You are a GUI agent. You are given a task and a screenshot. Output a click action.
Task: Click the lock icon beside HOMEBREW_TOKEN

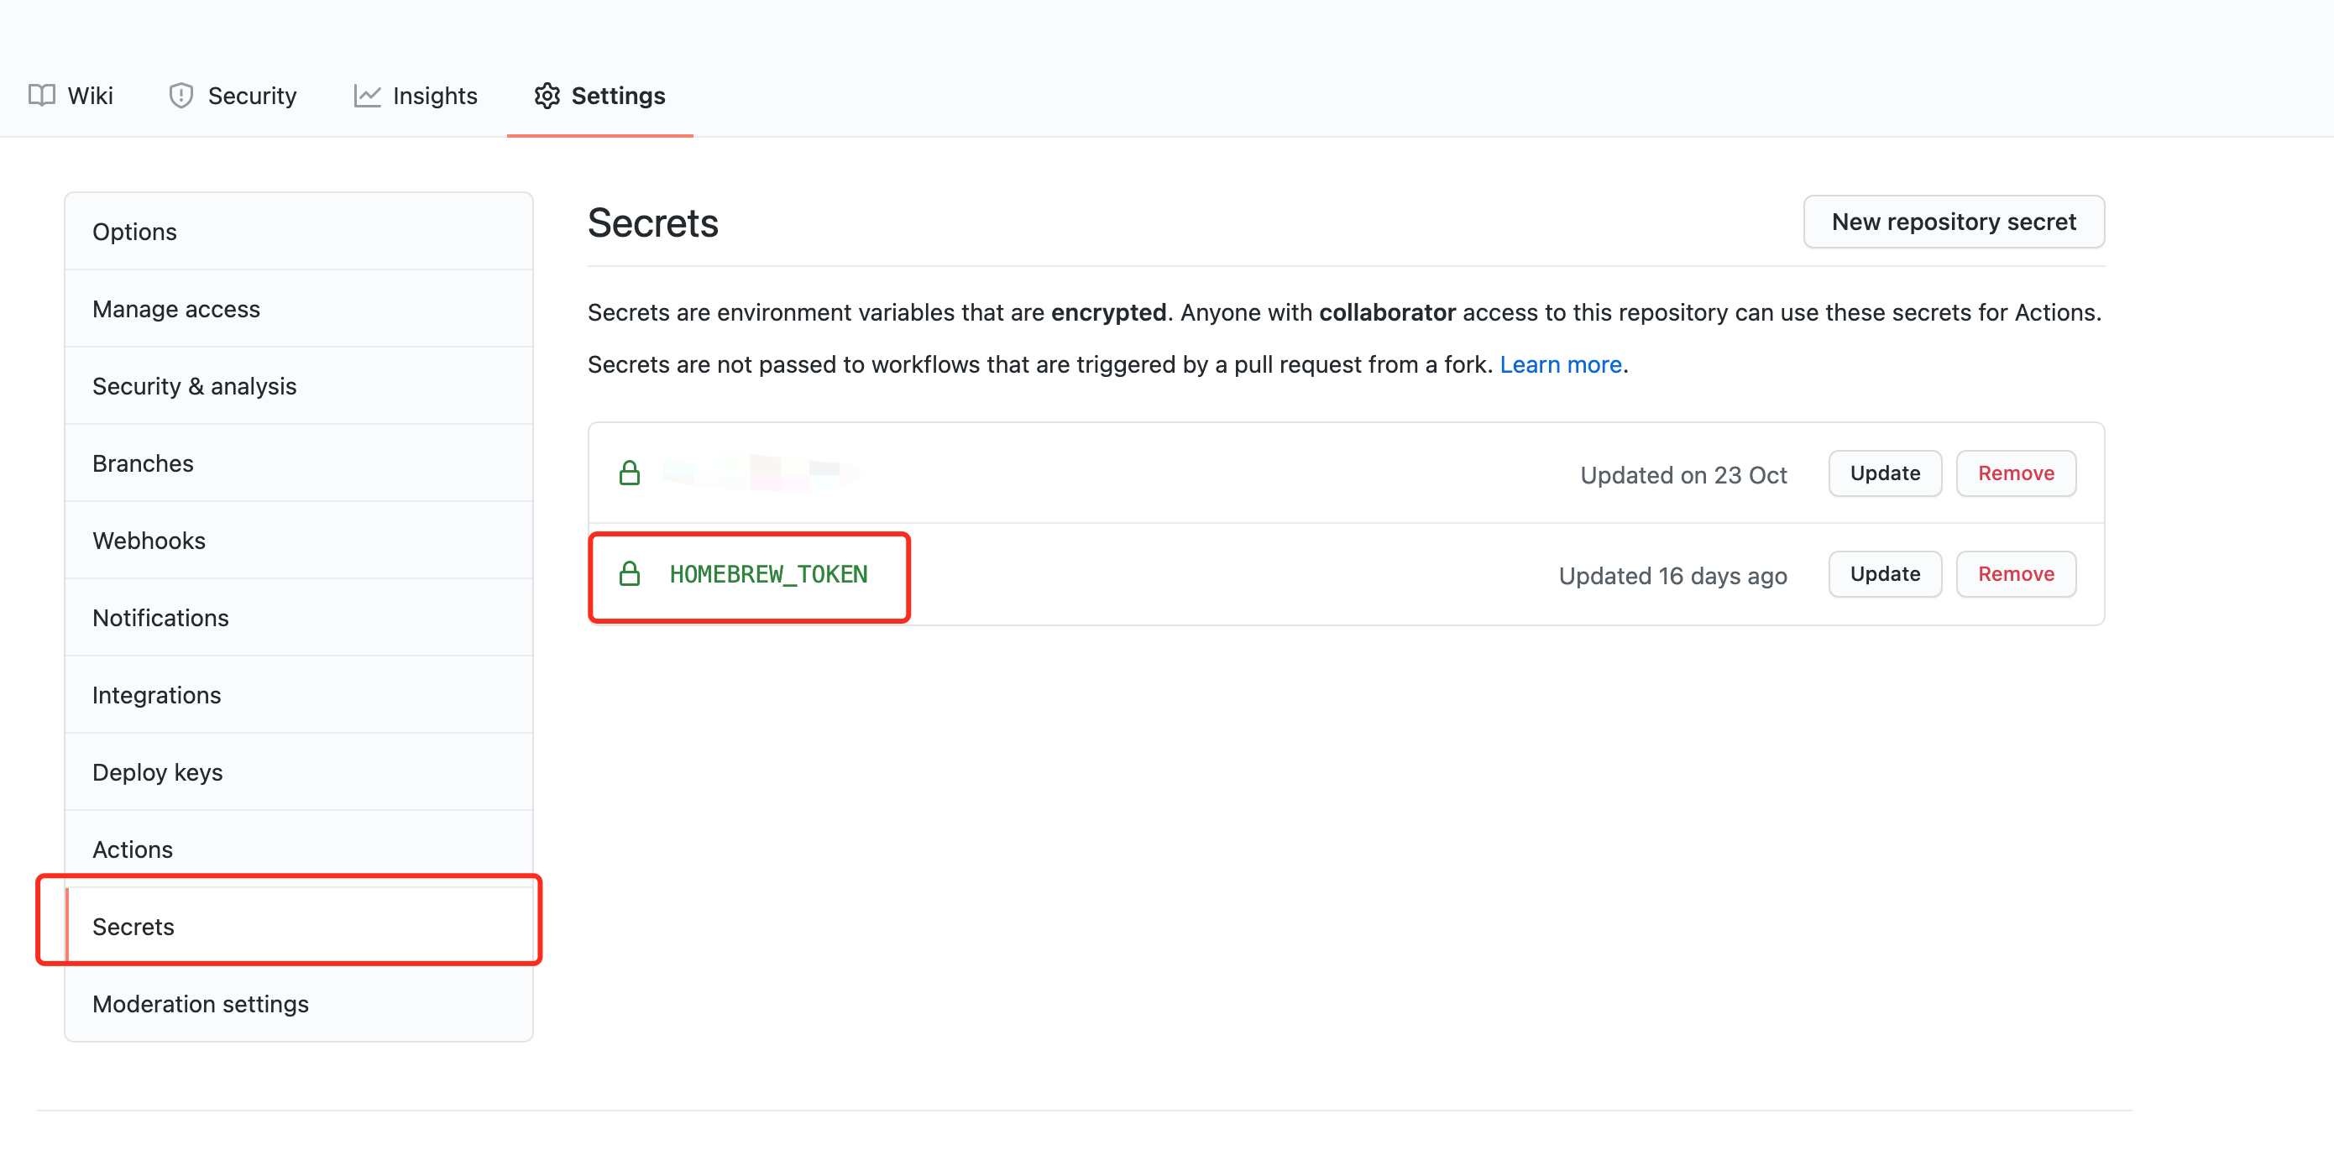point(630,573)
